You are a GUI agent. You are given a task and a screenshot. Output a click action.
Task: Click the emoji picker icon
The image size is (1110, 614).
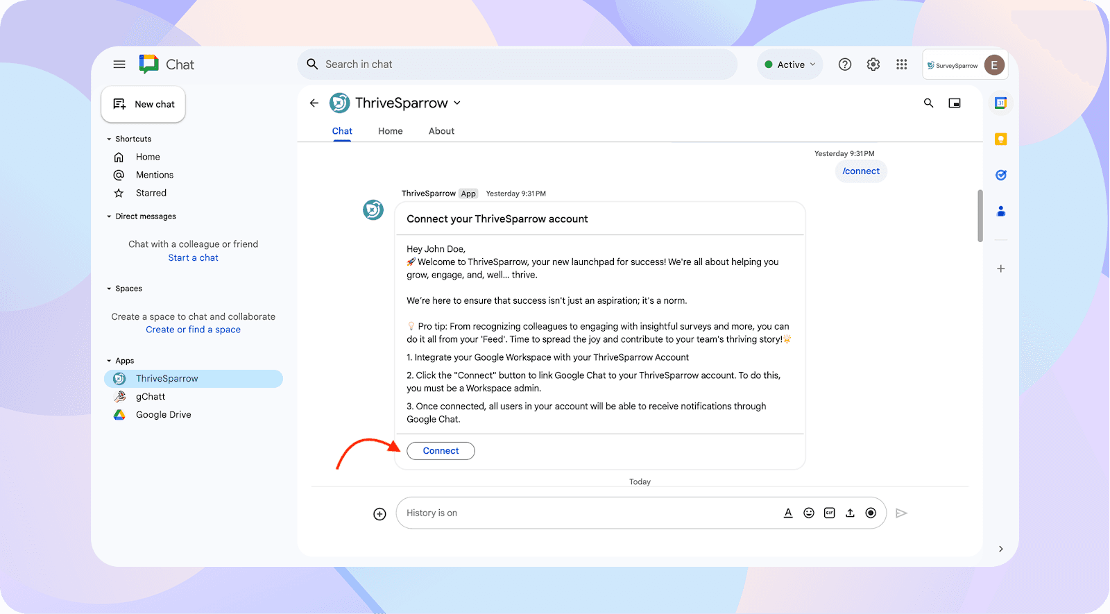click(x=808, y=513)
